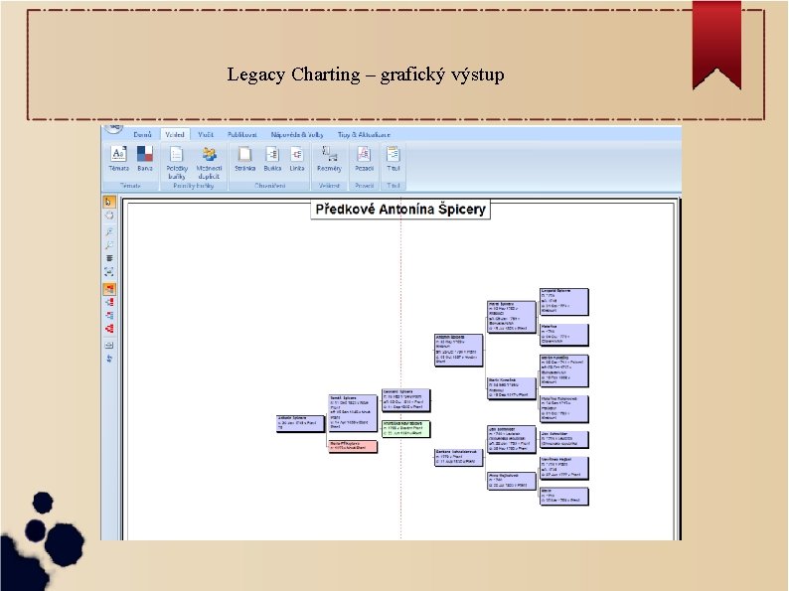789x591 pixels.
Task: Select the leftmost root person box
Action: [300, 423]
